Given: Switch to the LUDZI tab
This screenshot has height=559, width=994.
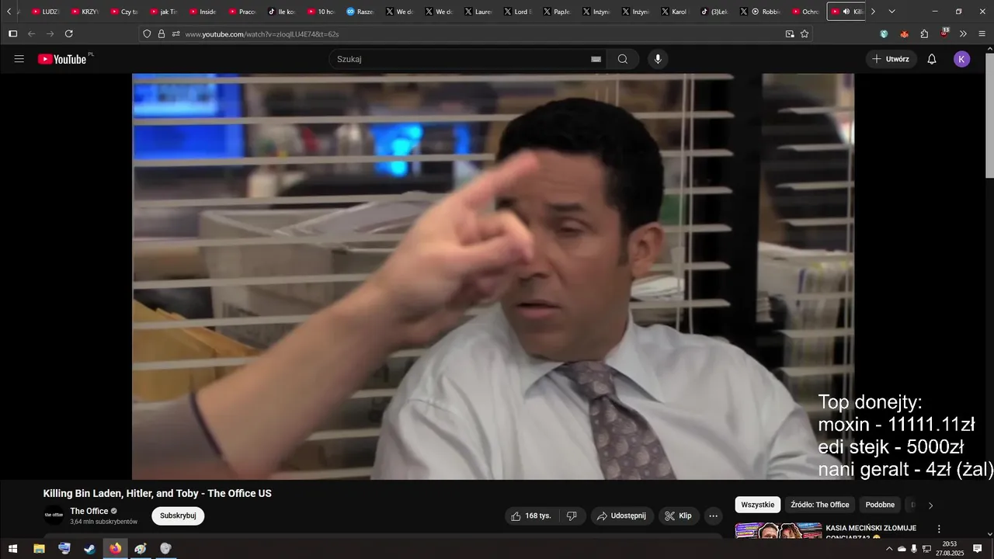Looking at the screenshot, I should pyautogui.click(x=45, y=12).
